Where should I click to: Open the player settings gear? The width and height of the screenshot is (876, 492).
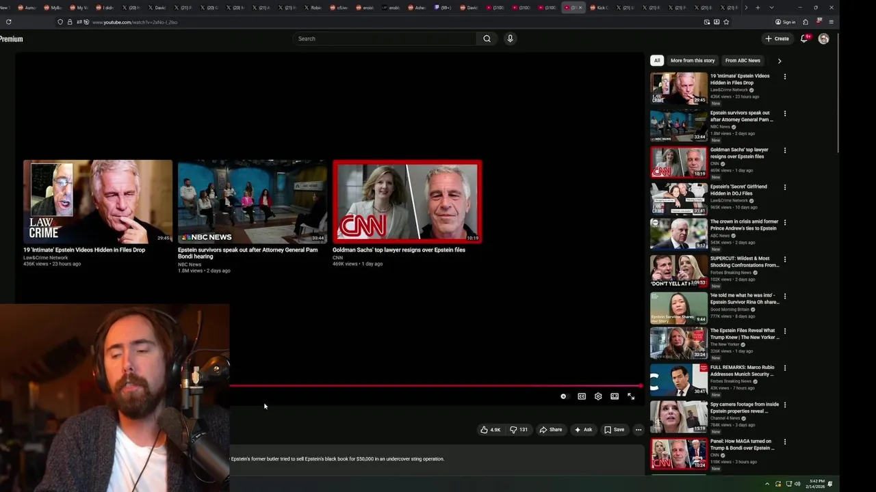tap(598, 396)
